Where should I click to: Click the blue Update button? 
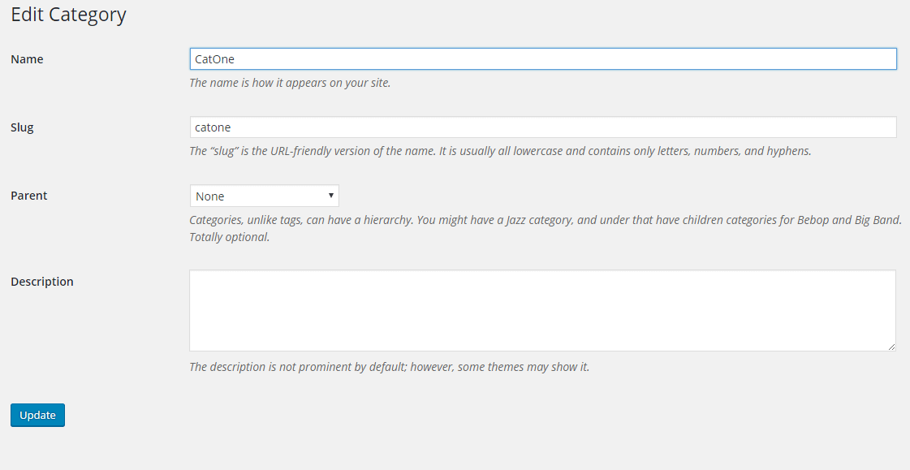pyautogui.click(x=37, y=415)
